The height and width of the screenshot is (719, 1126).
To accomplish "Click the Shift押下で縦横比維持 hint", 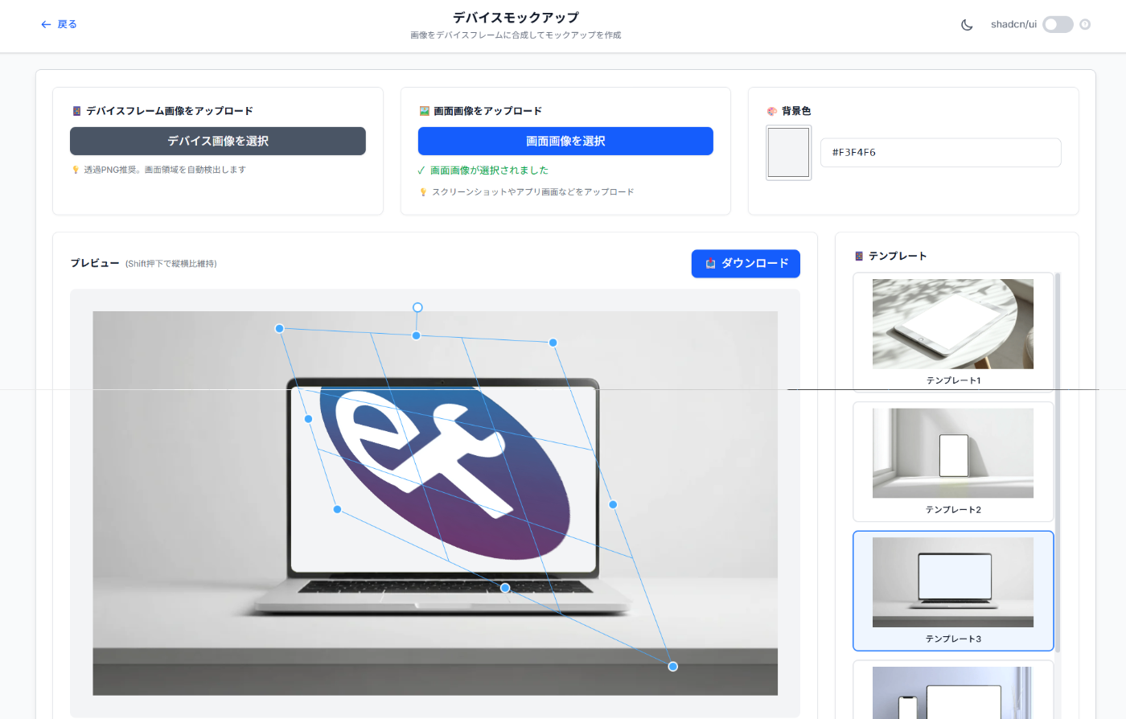I will [171, 264].
